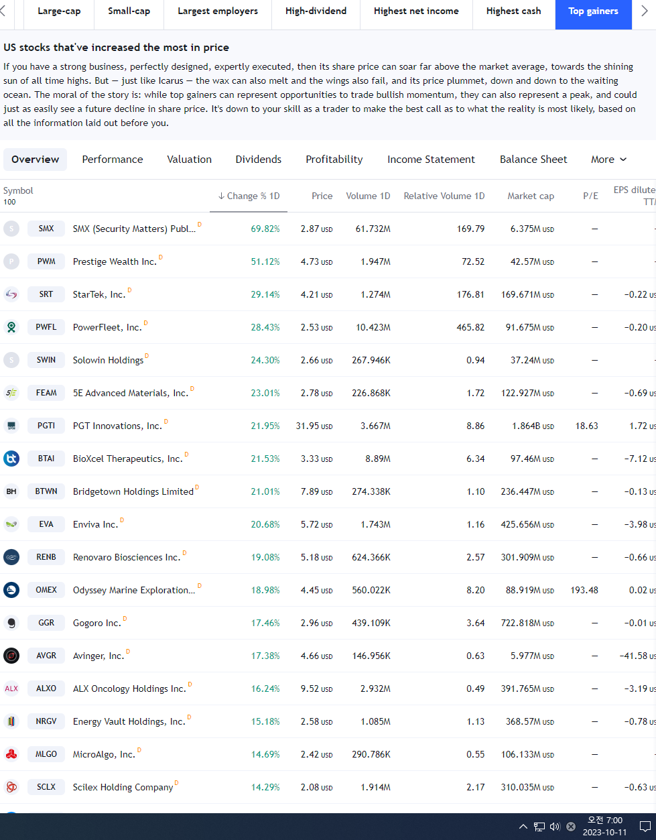Show hidden system tray icons
This screenshot has height=840, width=656.
[x=523, y=827]
